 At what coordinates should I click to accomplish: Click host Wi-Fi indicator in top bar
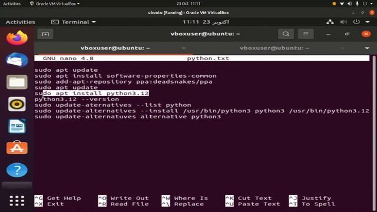(x=342, y=4)
